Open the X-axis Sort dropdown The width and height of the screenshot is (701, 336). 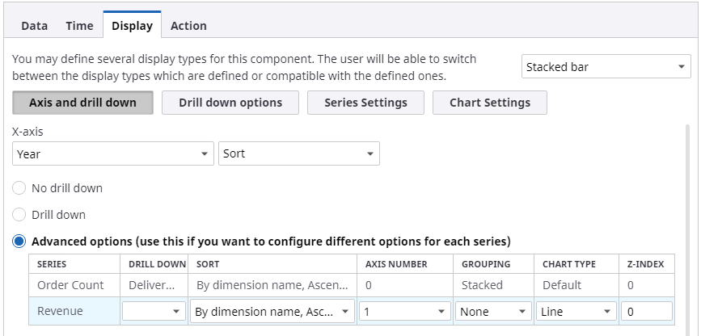pos(298,153)
